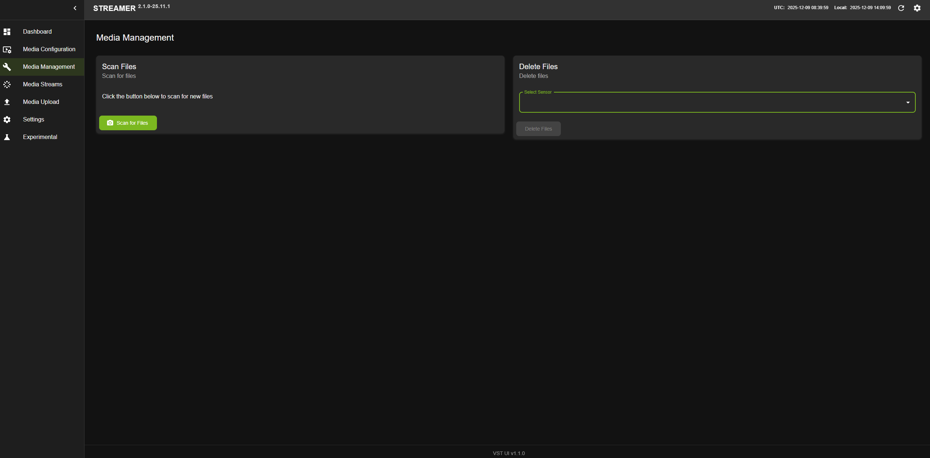This screenshot has height=458, width=930.
Task: Click the Select Sensor dropdown arrow
Action: pyautogui.click(x=908, y=102)
